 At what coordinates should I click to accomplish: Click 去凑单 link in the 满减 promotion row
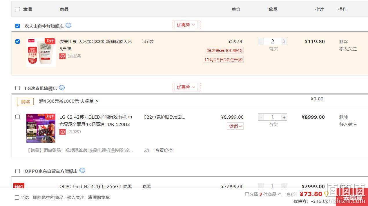(x=89, y=101)
